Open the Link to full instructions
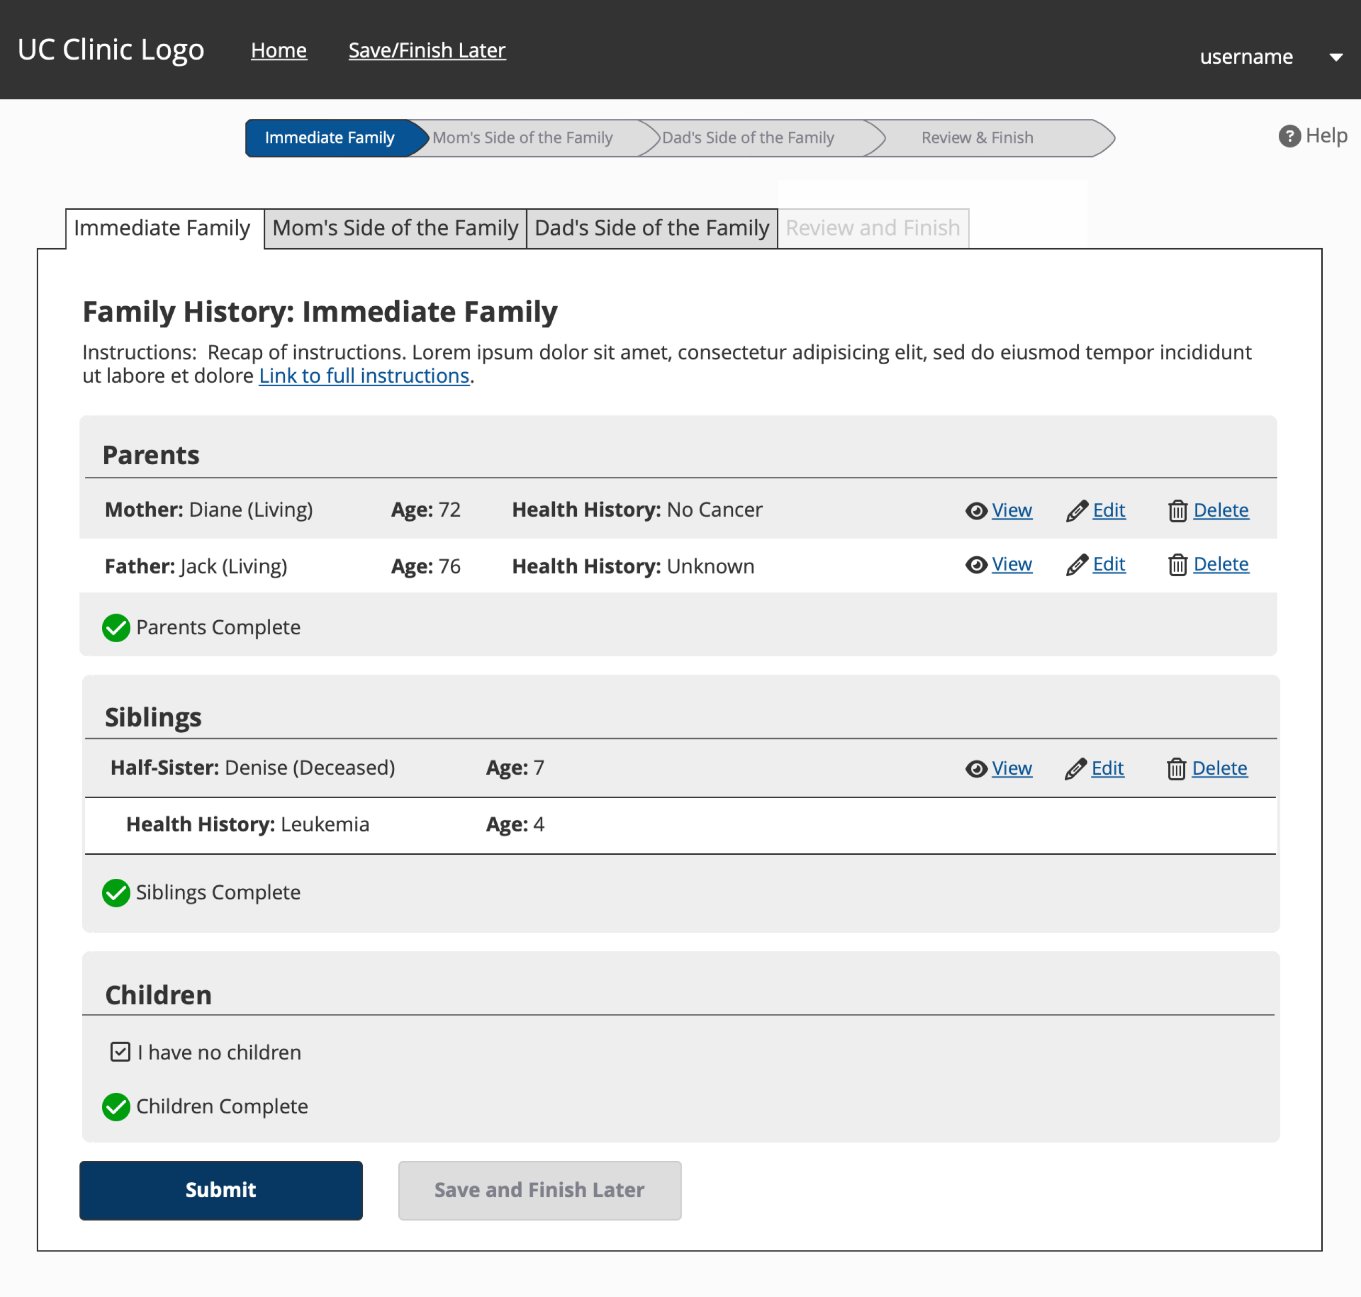1361x1297 pixels. (x=364, y=375)
